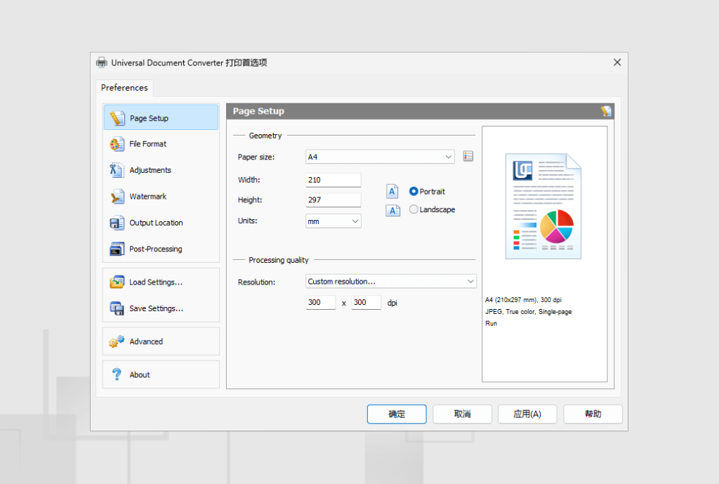Open the Paper size dropdown
Screen dimensions: 719x484
pyautogui.click(x=380, y=157)
